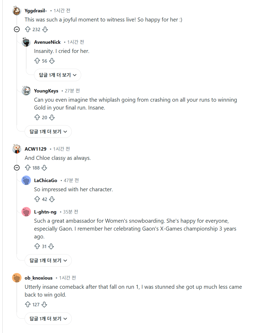The image size is (258, 333).
Task: Expand hidden reply under L-ghtn-ng's comment
Action: [x=48, y=260]
